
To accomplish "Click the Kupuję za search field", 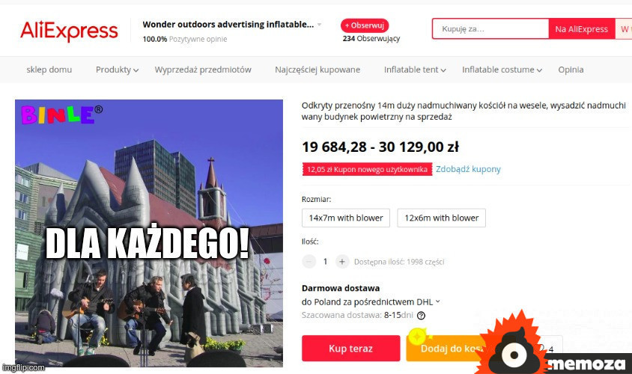I will [490, 29].
